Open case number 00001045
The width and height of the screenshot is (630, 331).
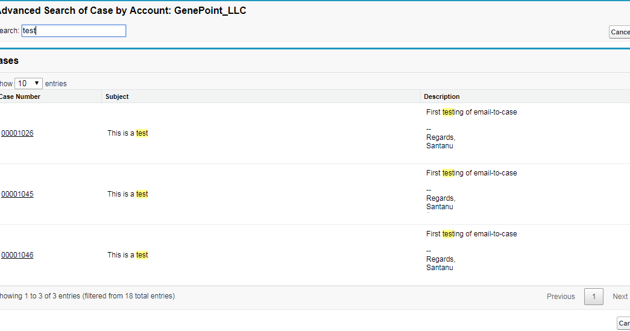pyautogui.click(x=17, y=194)
